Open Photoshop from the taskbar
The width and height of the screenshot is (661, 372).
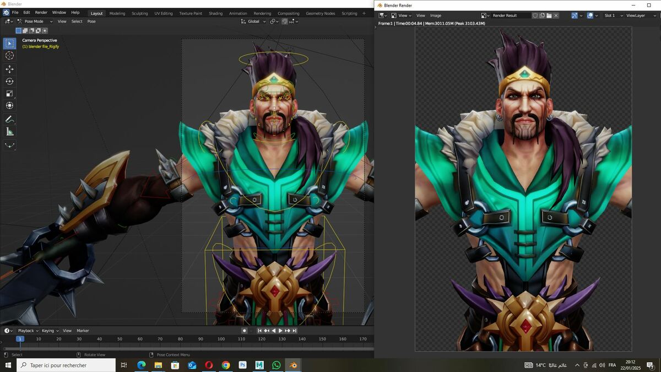242,365
